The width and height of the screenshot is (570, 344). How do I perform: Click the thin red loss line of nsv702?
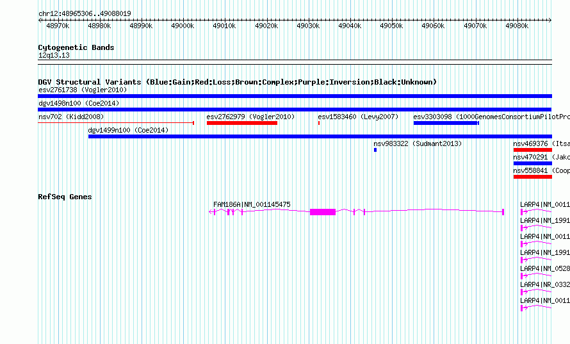pos(116,123)
